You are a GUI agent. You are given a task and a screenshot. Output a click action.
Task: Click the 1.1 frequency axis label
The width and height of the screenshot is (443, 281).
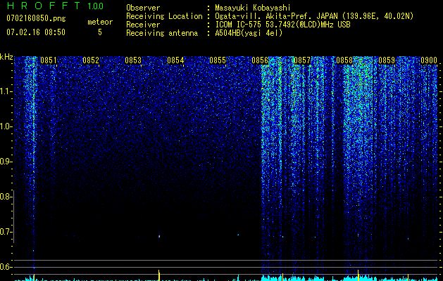6,91
